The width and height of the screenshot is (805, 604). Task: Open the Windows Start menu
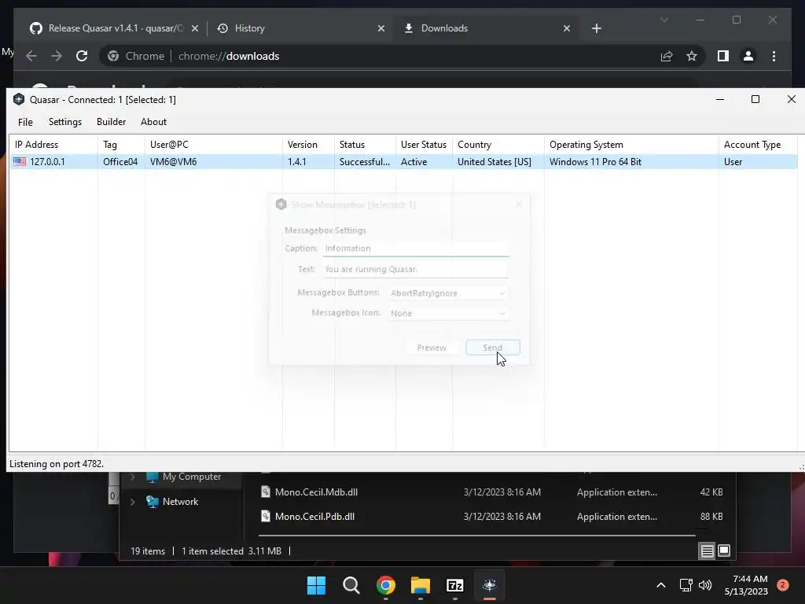316,585
